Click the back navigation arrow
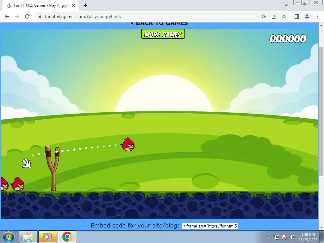Viewport: 324px width, 243px height. click(x=7, y=16)
